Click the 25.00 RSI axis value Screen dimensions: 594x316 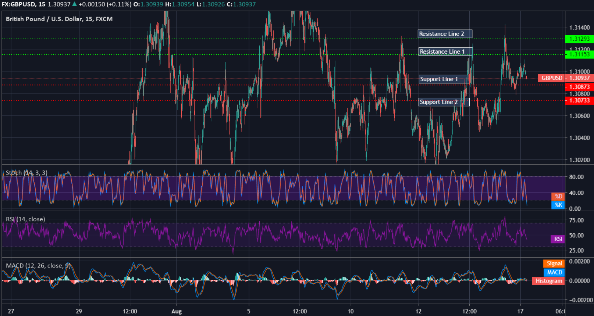[576, 250]
